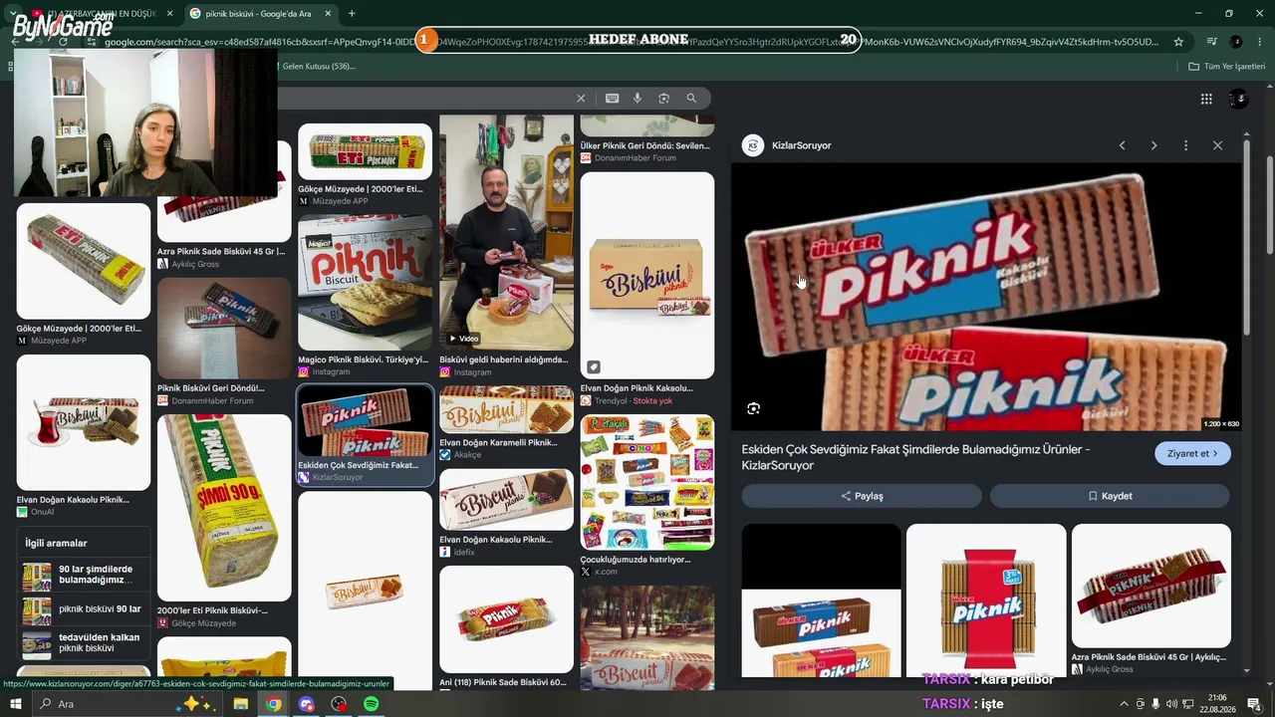Click the 'Ülker Piknik Geri Döndü: Sevilen' caption
The width and height of the screenshot is (1275, 717).
pyautogui.click(x=645, y=145)
